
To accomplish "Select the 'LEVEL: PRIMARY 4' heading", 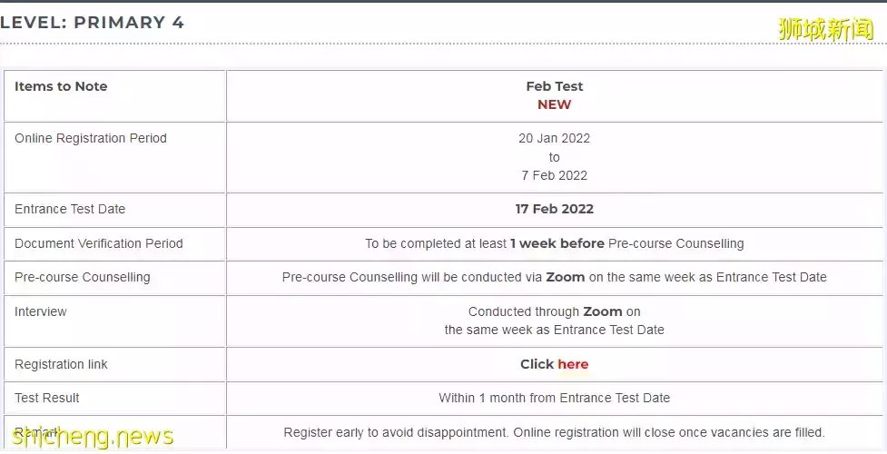I will coord(92,23).
